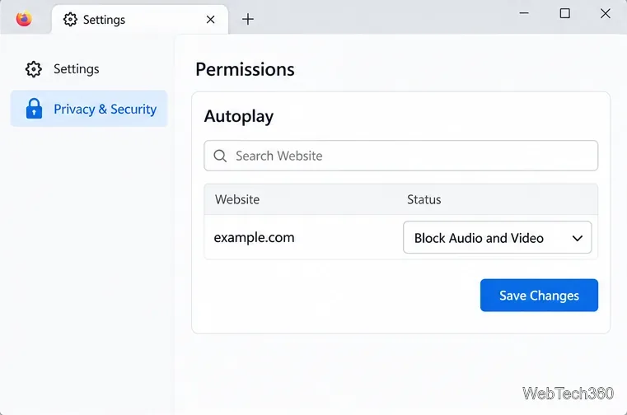Click Save Changes button

(539, 295)
